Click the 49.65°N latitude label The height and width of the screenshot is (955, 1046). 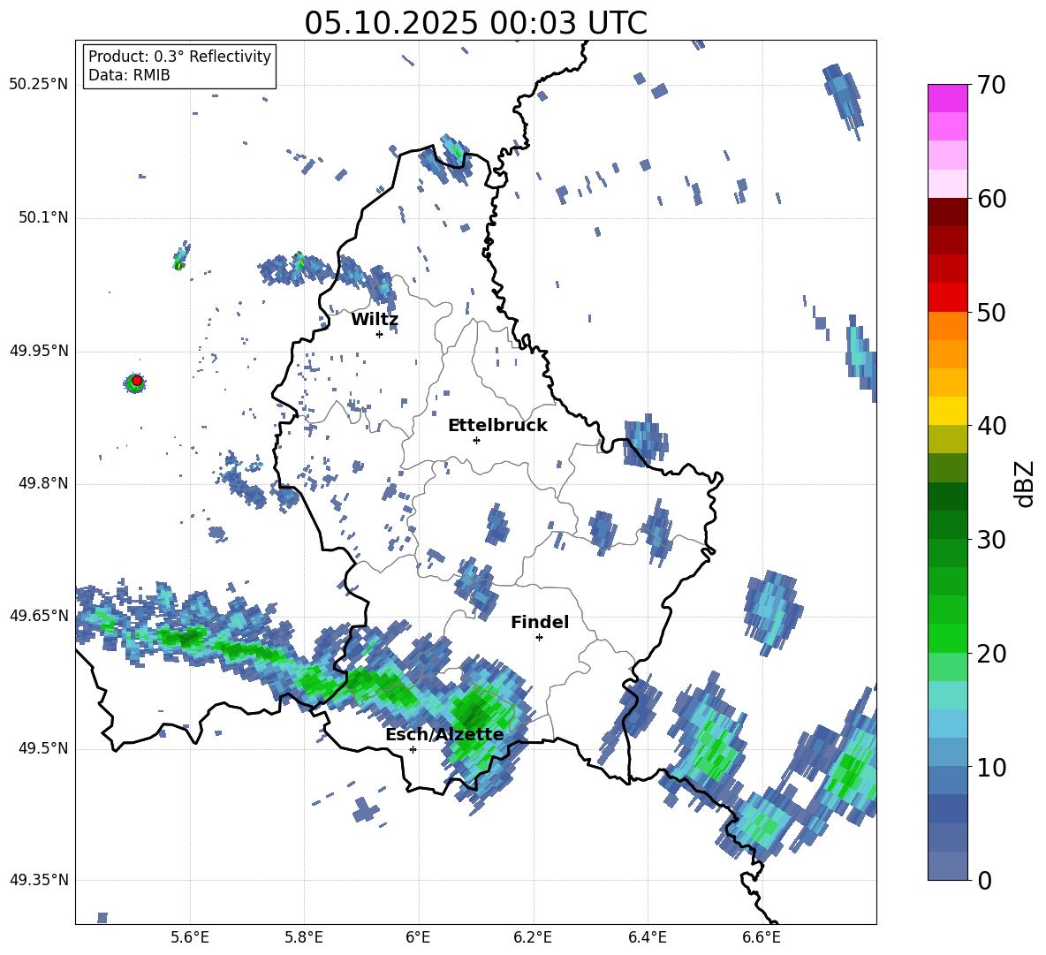(39, 615)
